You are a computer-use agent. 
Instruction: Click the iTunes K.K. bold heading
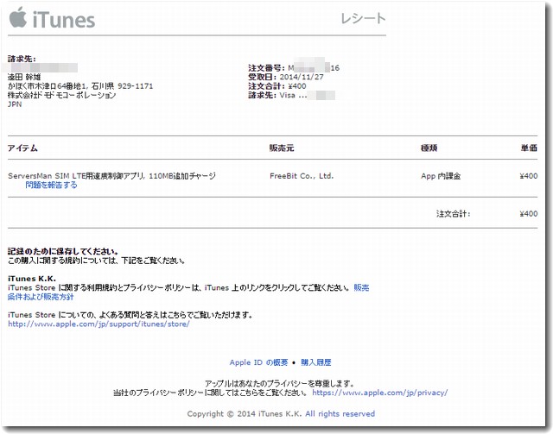pos(32,279)
